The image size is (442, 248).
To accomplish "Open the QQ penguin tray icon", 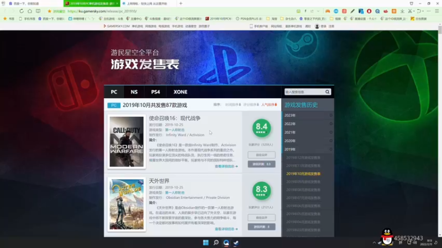I will point(387,236).
